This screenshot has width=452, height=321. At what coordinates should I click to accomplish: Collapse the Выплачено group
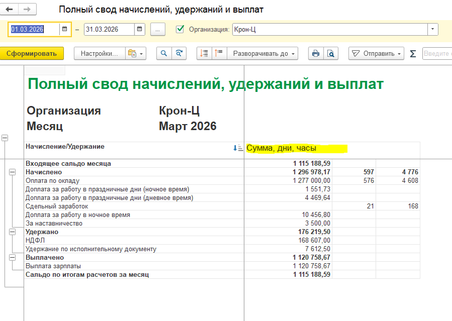tap(12, 258)
